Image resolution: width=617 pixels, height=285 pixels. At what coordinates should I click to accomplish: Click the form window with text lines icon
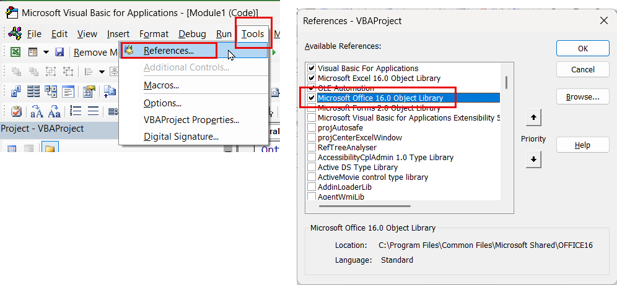68,91
